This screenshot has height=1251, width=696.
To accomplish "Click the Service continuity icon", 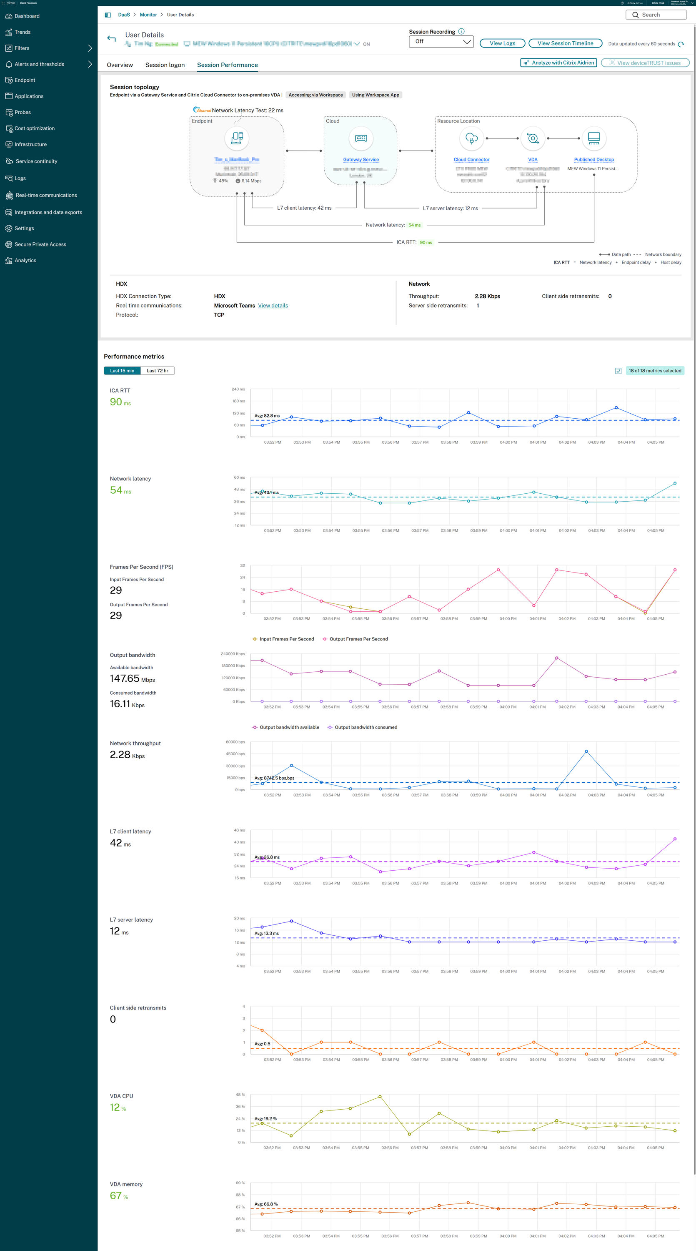I will coord(9,161).
